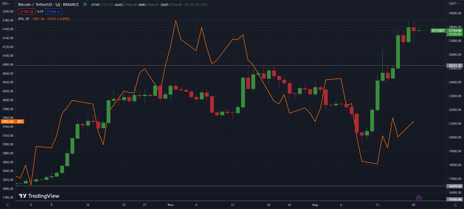Click the 21000.00 label on right price scale
The height and width of the screenshot is (209, 464).
point(455,124)
